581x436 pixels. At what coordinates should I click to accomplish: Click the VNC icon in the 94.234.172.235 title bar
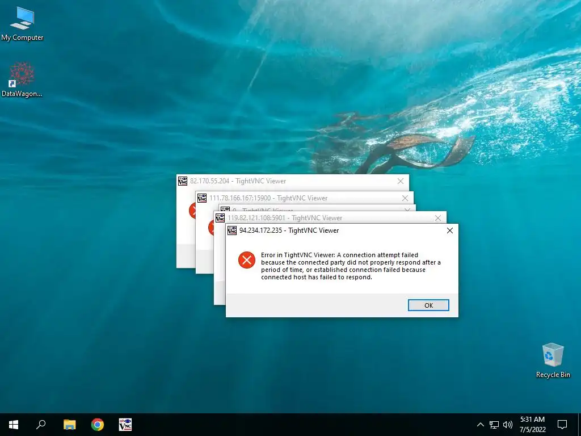tap(232, 230)
